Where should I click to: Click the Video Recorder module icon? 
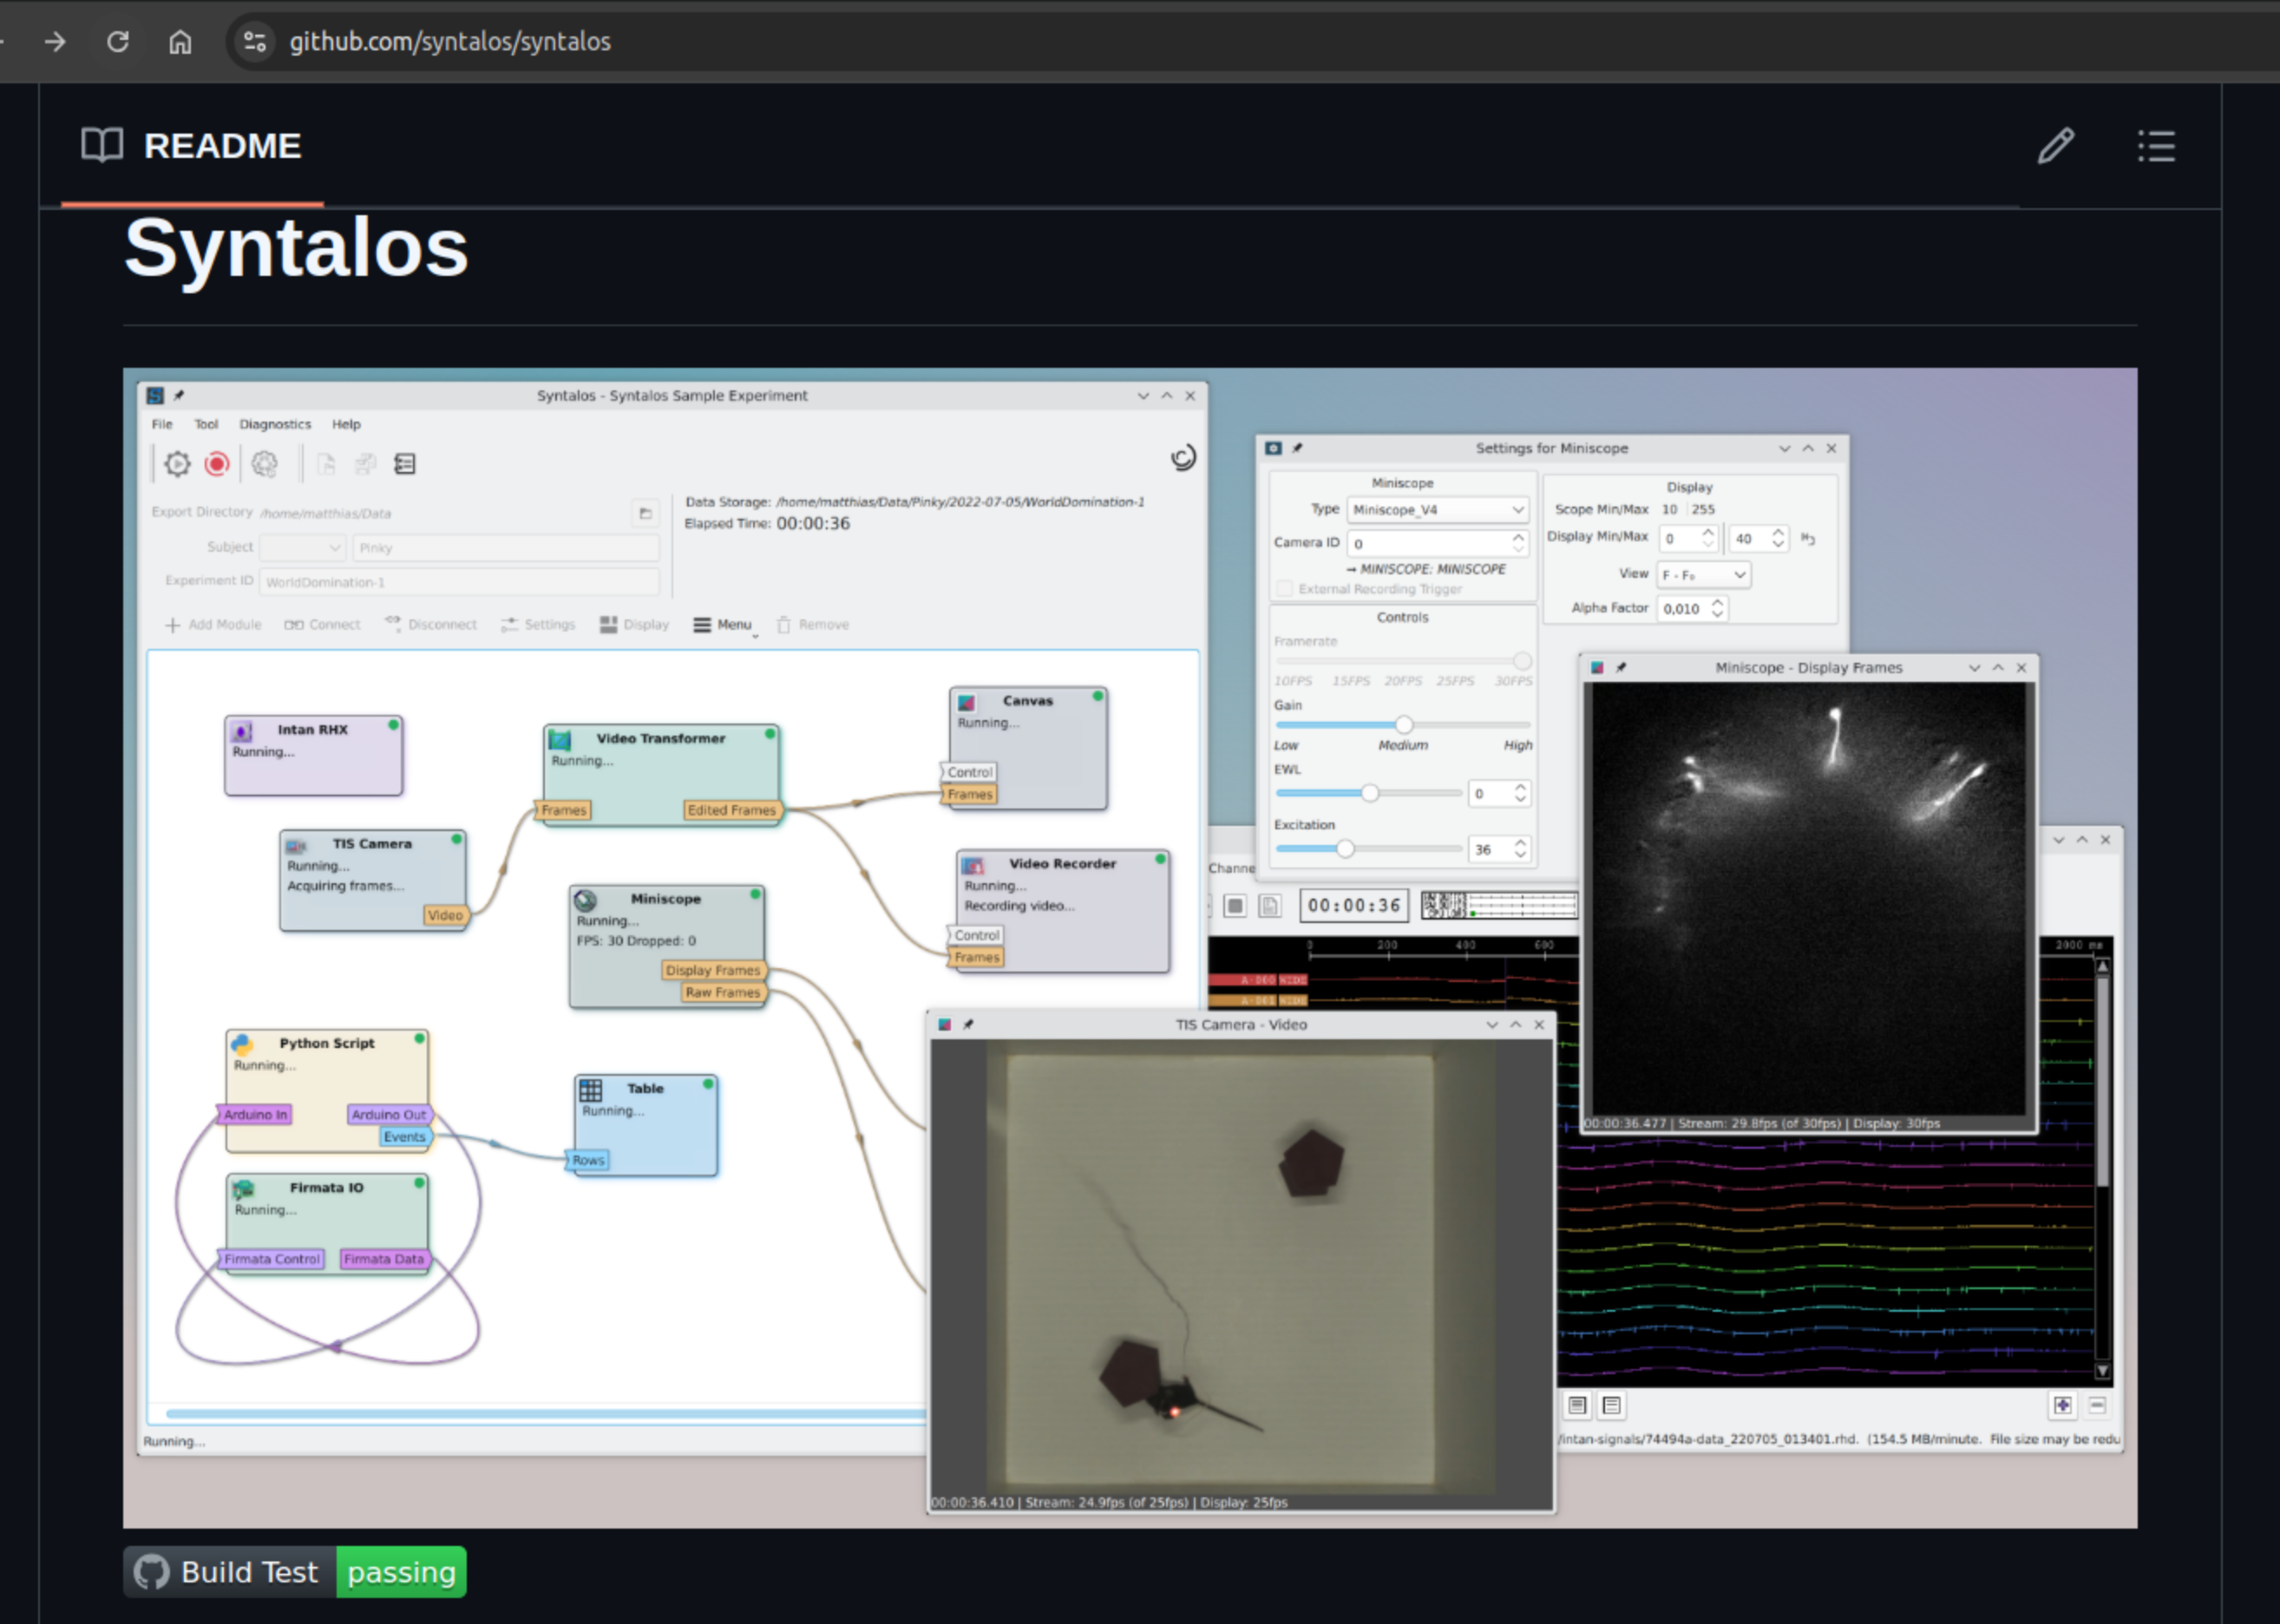coord(973,864)
